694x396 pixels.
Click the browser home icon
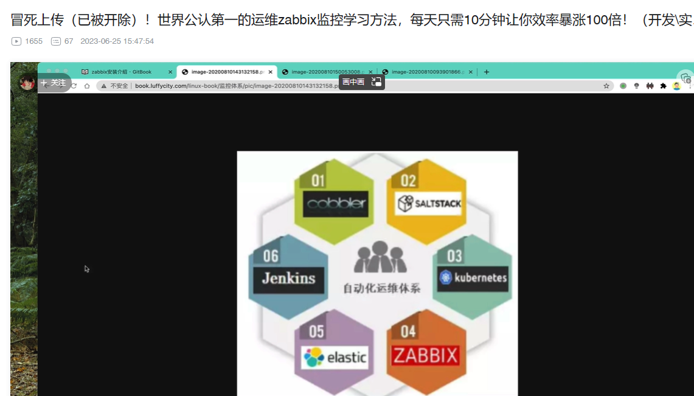(87, 86)
